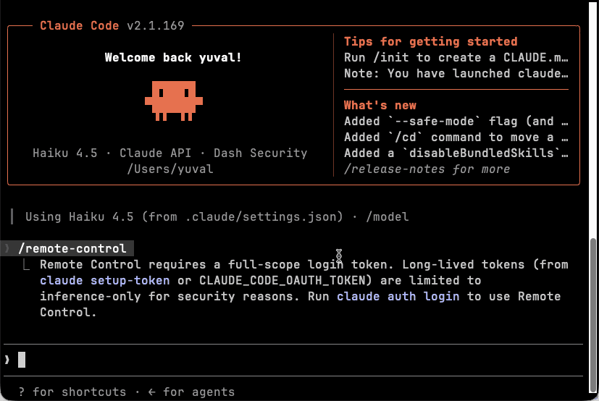
Task: Click the 'Using Haiku 4.5' model notice
Action: click(x=217, y=217)
